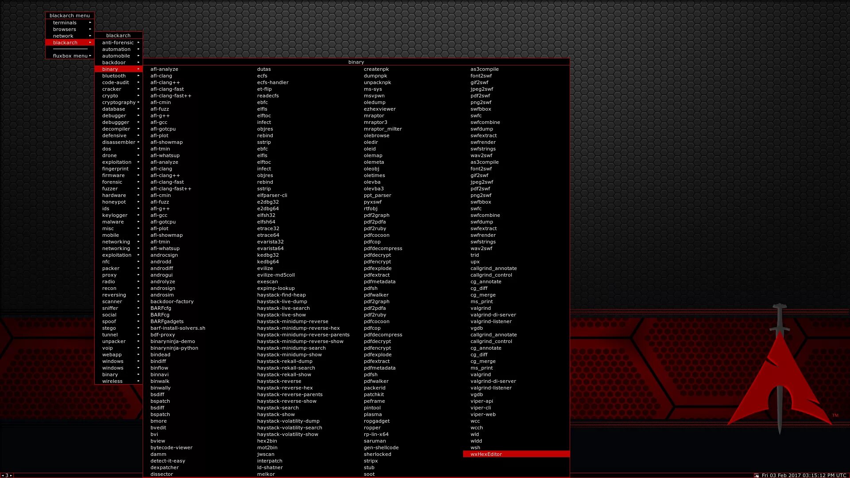This screenshot has height=478, width=850.
Task: Launch ropgadget from the binary list
Action: pyautogui.click(x=377, y=421)
